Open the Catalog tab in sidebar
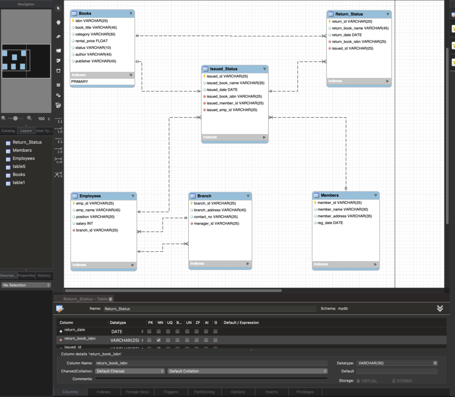The image size is (455, 397). point(8,131)
